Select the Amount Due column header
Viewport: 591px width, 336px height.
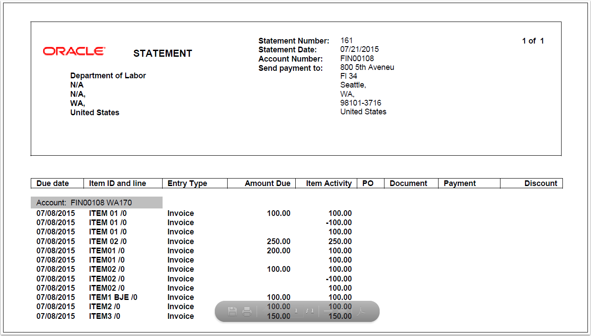[261, 183]
